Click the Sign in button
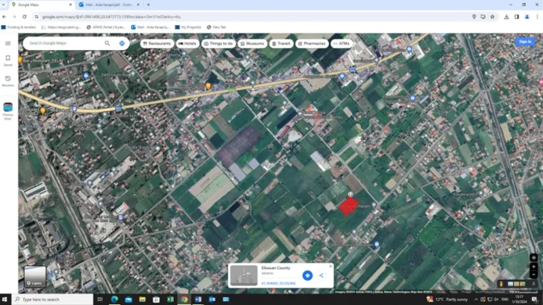This screenshot has height=305, width=543. coord(525,41)
